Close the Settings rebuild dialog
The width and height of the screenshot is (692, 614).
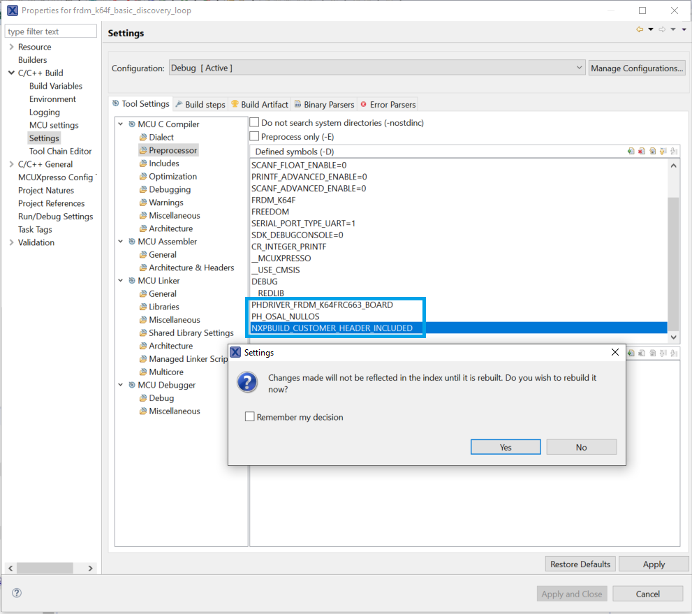[614, 352]
